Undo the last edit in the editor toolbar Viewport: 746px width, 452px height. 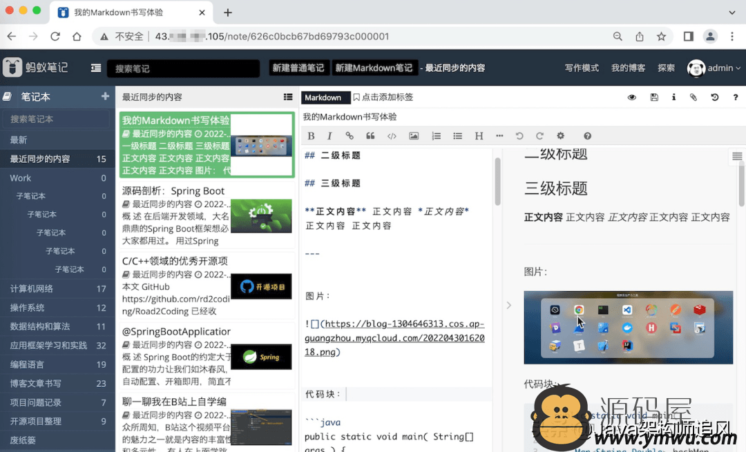519,136
